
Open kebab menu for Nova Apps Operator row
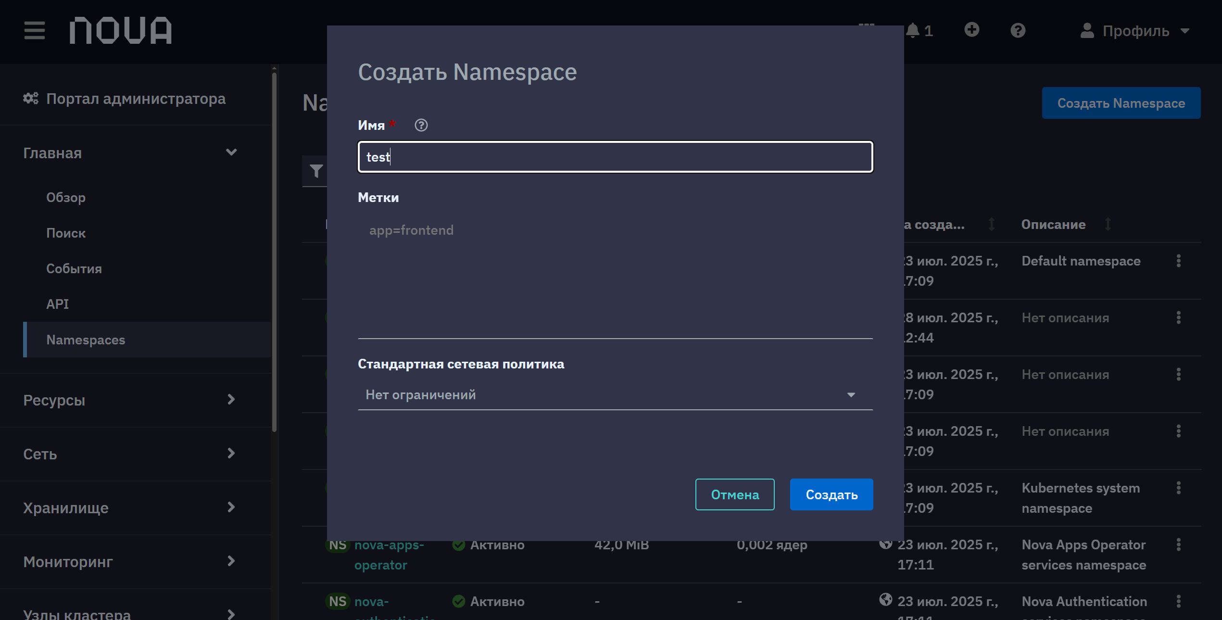[1178, 545]
